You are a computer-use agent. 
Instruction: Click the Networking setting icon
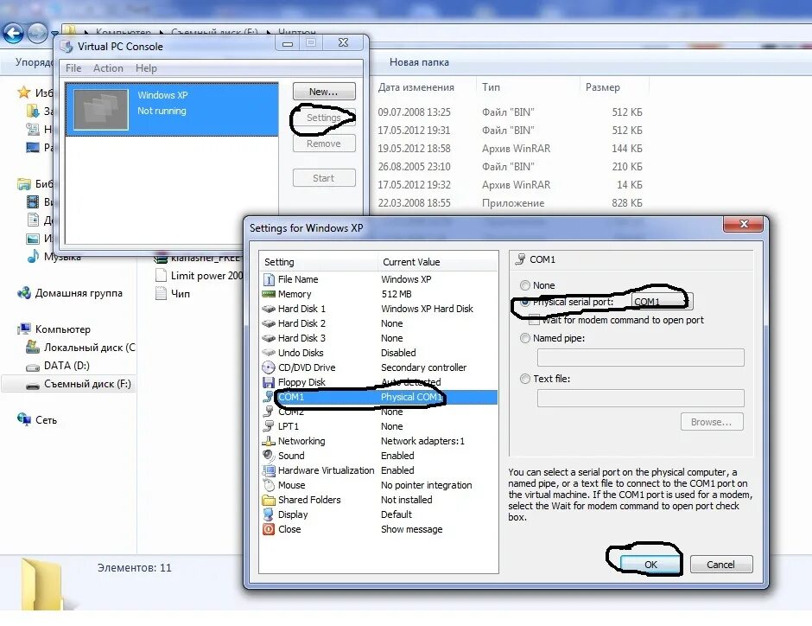[x=269, y=441]
